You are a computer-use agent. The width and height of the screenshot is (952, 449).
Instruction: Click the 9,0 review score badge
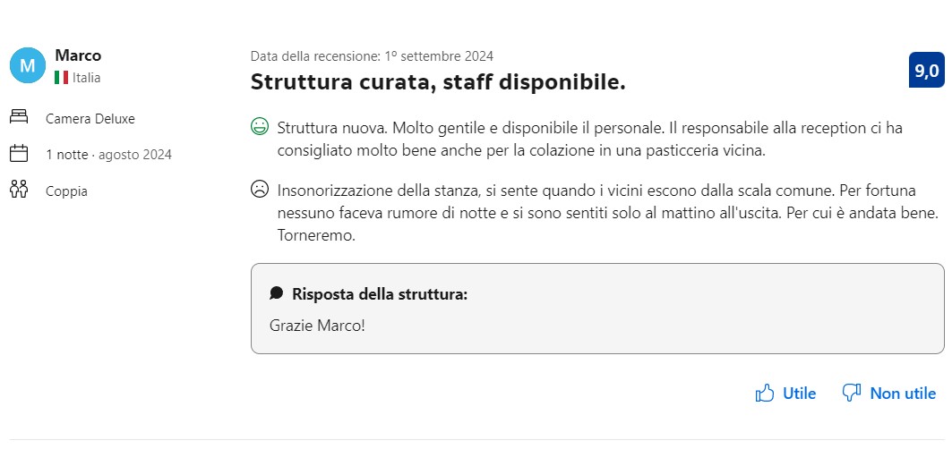pos(926,71)
